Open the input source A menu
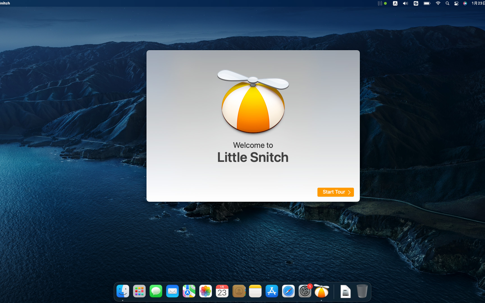485x303 pixels. pos(395,3)
